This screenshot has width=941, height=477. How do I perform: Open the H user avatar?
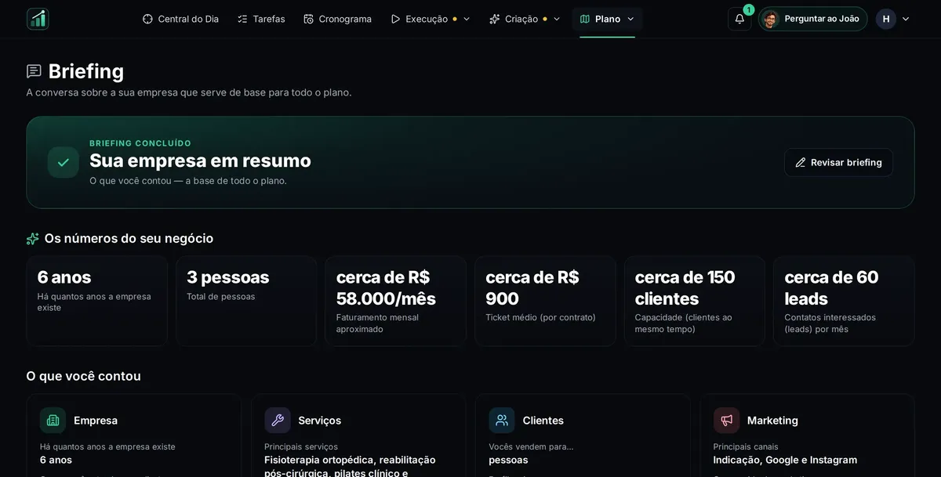(886, 19)
